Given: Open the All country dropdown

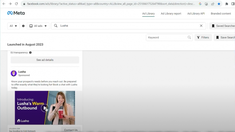Looking at the screenshot, I should tap(13, 26).
